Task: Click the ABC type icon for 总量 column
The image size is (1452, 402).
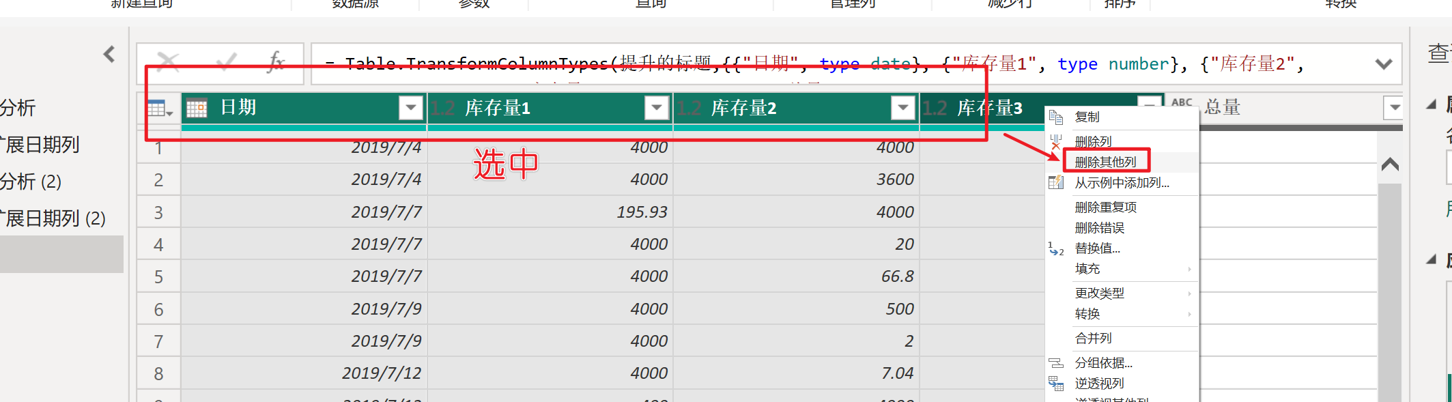Action: (x=1182, y=104)
